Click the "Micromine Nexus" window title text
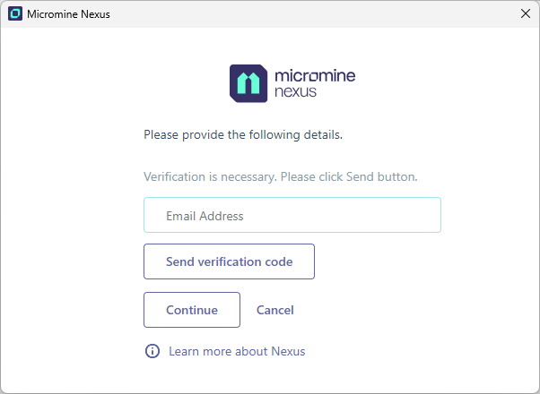Viewport: 540px width, 394px height. pyautogui.click(x=69, y=14)
